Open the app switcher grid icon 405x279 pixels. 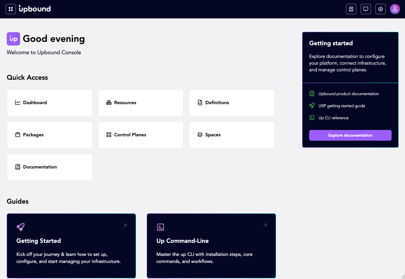pos(11,9)
